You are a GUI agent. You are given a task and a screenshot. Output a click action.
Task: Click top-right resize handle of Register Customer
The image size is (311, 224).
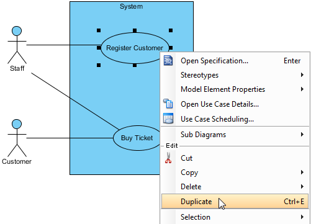click(x=171, y=30)
